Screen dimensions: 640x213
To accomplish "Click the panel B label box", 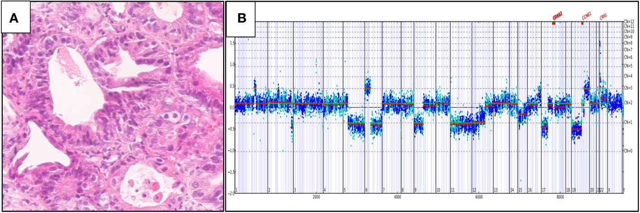I will coord(241,19).
